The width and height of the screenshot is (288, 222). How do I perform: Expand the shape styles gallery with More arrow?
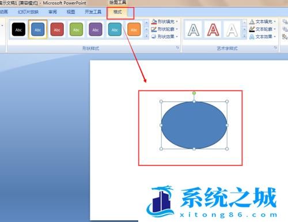(x=146, y=36)
